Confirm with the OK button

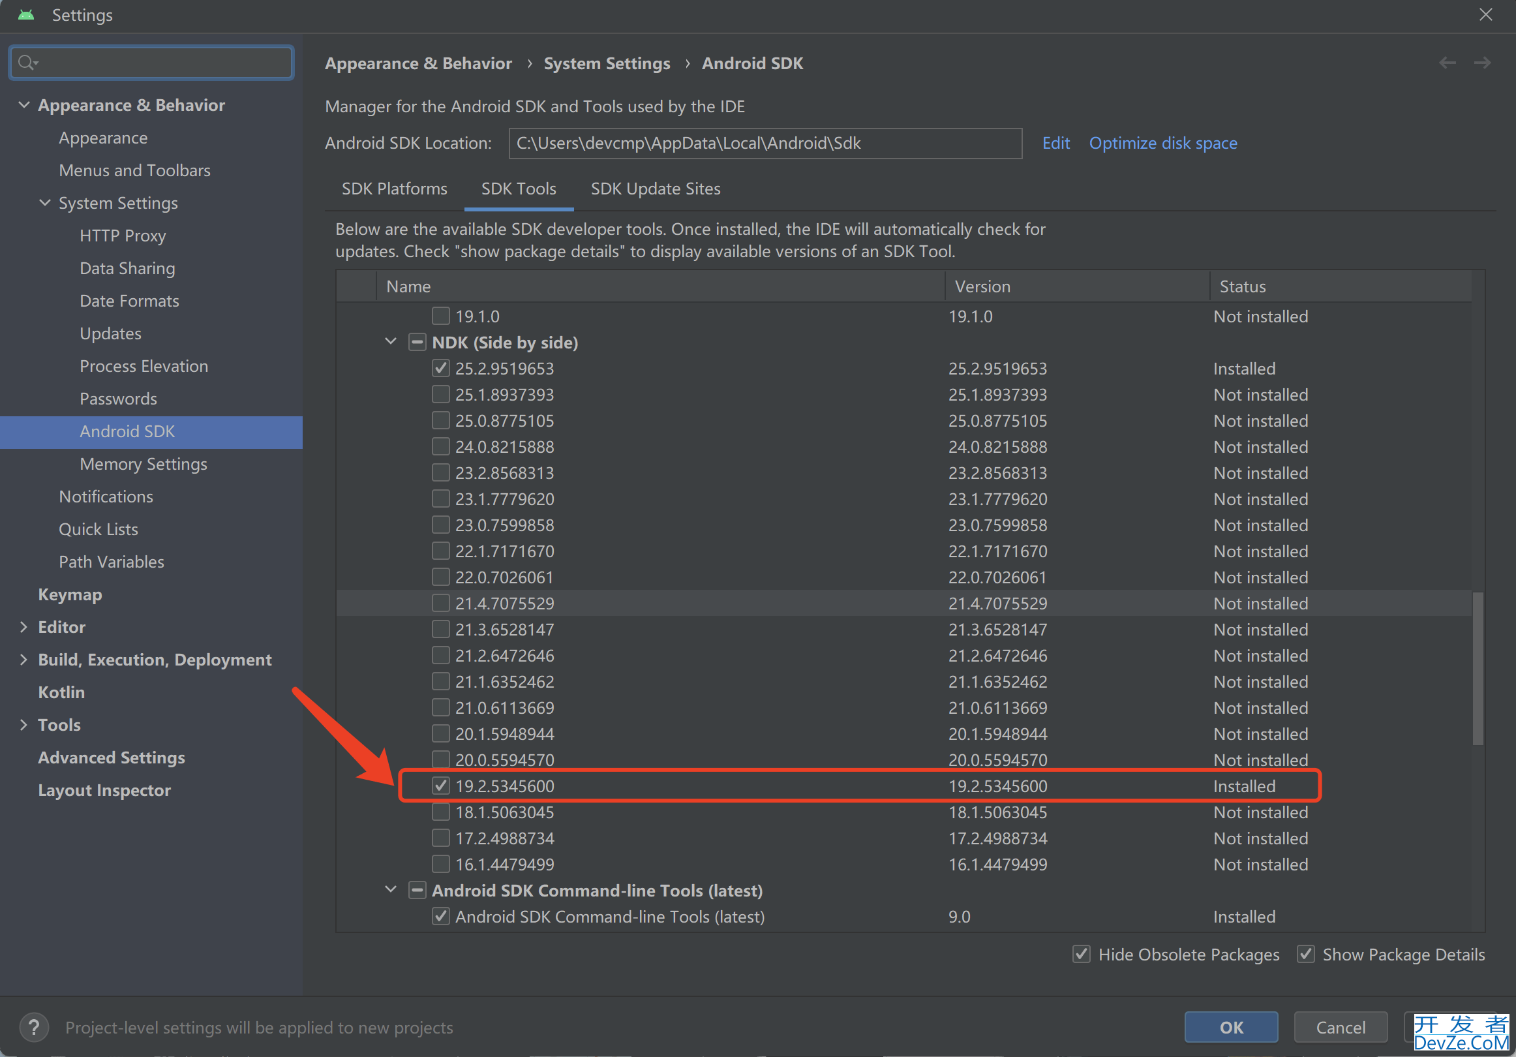tap(1231, 1027)
